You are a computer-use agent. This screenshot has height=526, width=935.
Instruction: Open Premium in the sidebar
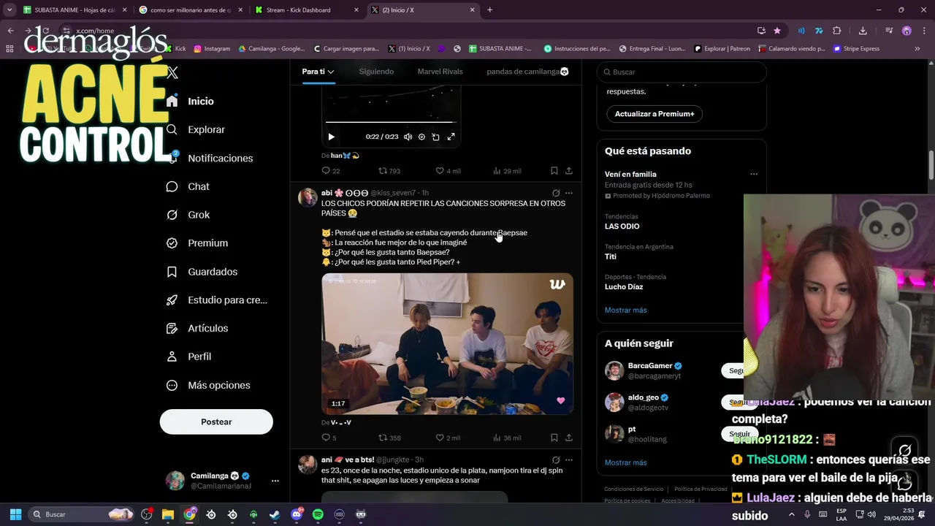click(197, 243)
